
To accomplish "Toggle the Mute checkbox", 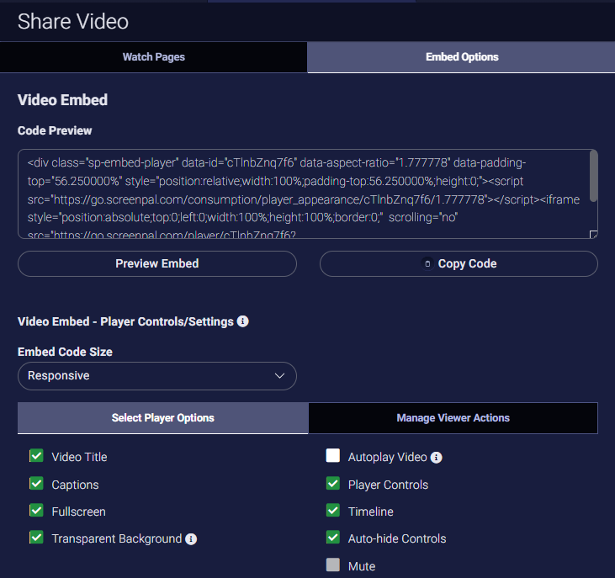I will click(333, 565).
